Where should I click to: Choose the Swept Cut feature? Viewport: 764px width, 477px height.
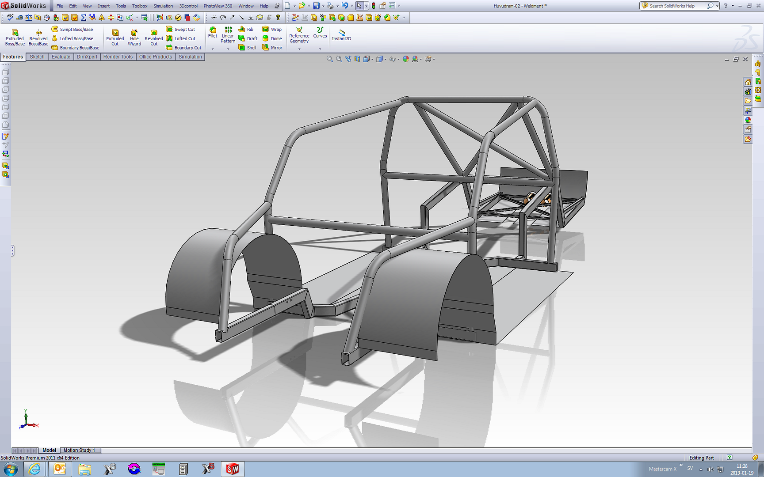(x=180, y=29)
